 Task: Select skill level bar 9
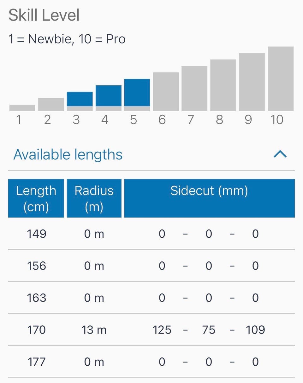tap(252, 82)
